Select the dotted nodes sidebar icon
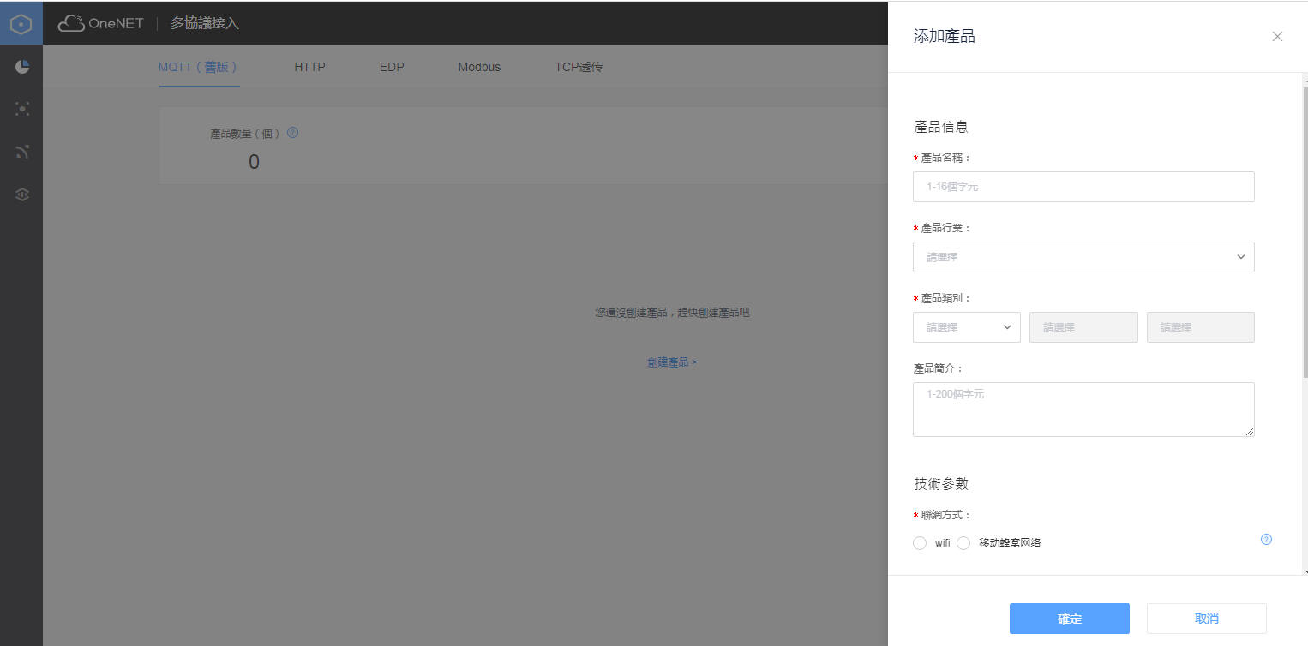The image size is (1308, 646). click(22, 109)
